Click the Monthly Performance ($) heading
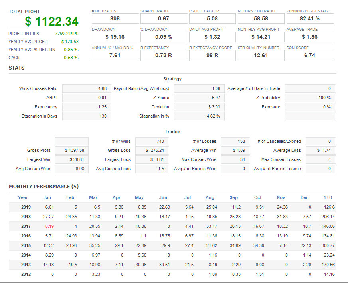 (44, 187)
